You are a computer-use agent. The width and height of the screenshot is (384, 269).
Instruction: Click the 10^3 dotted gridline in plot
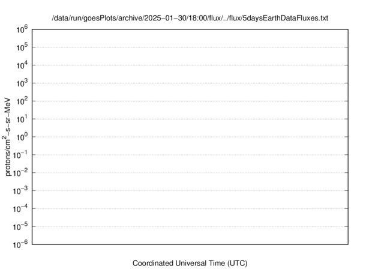(190, 83)
